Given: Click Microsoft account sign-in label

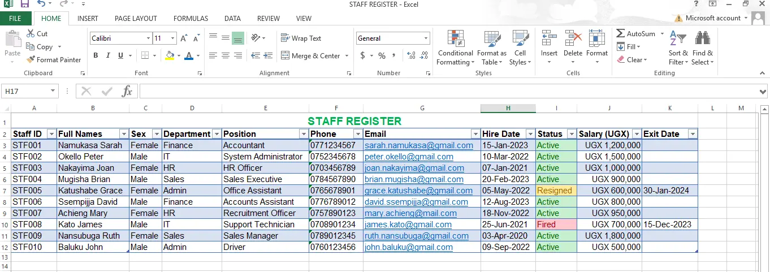Looking at the screenshot, I should (x=713, y=18).
